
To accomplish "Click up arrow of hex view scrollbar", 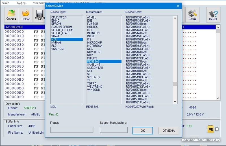I will (x=218, y=27).
